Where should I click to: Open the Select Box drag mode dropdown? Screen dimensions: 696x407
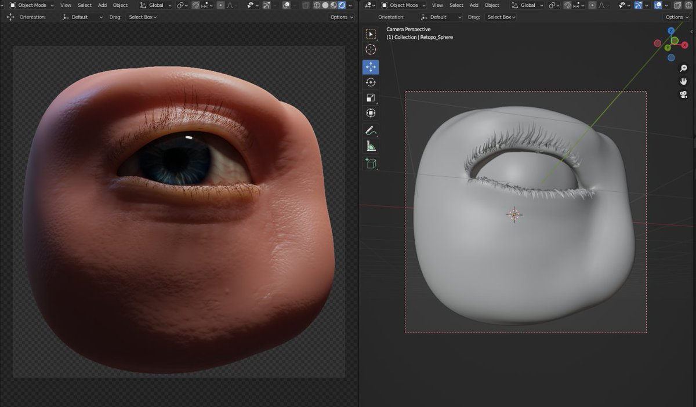point(142,17)
